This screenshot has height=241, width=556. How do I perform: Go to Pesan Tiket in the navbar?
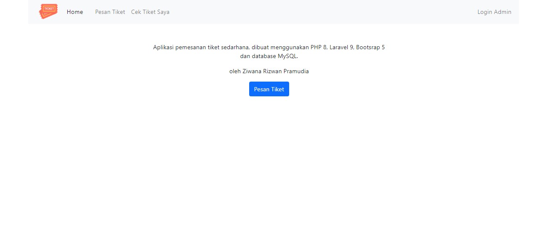[110, 12]
